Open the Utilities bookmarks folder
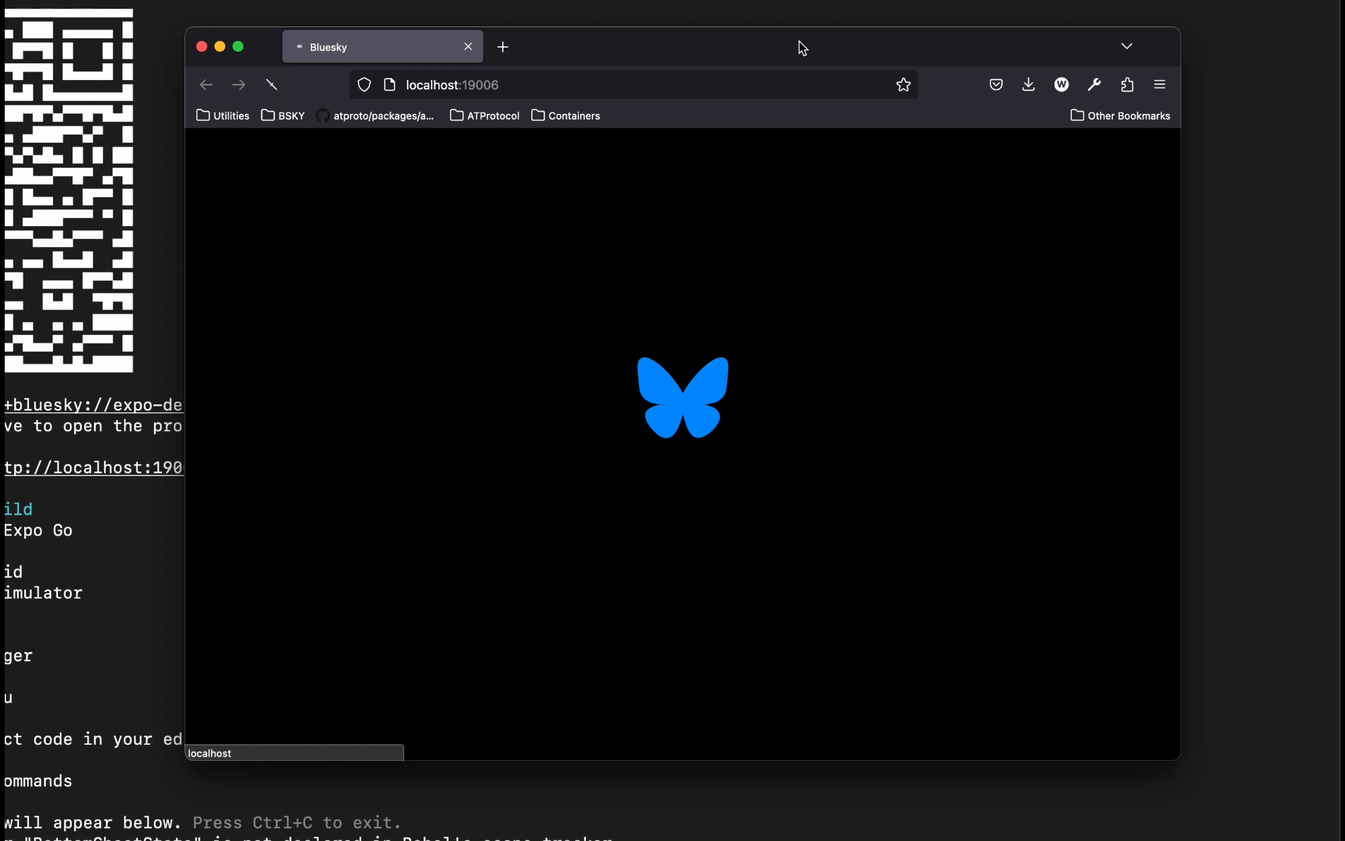Screen dimensions: 1345x841 pos(223,116)
